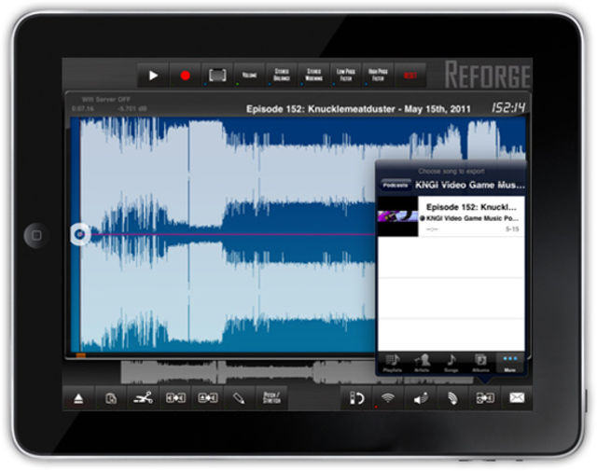The height and width of the screenshot is (471, 597).
Task: Go back using the Podcasts button
Action: pyautogui.click(x=396, y=185)
